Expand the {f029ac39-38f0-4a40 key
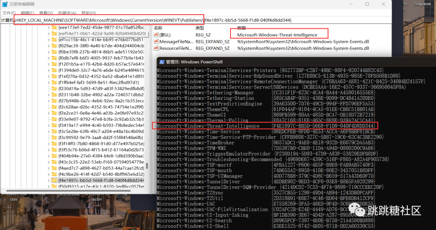Screen dimensions: 436x230 tap(48, 46)
